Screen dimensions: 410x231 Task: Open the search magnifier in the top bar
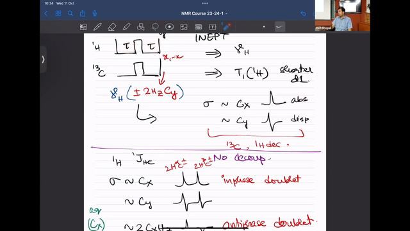pyautogui.click(x=70, y=13)
